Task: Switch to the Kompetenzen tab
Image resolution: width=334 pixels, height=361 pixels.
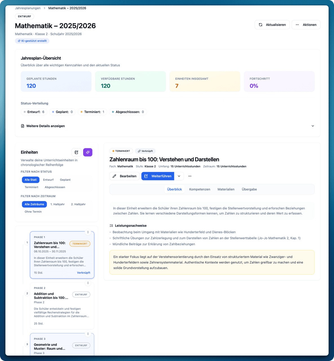Action: pyautogui.click(x=200, y=189)
